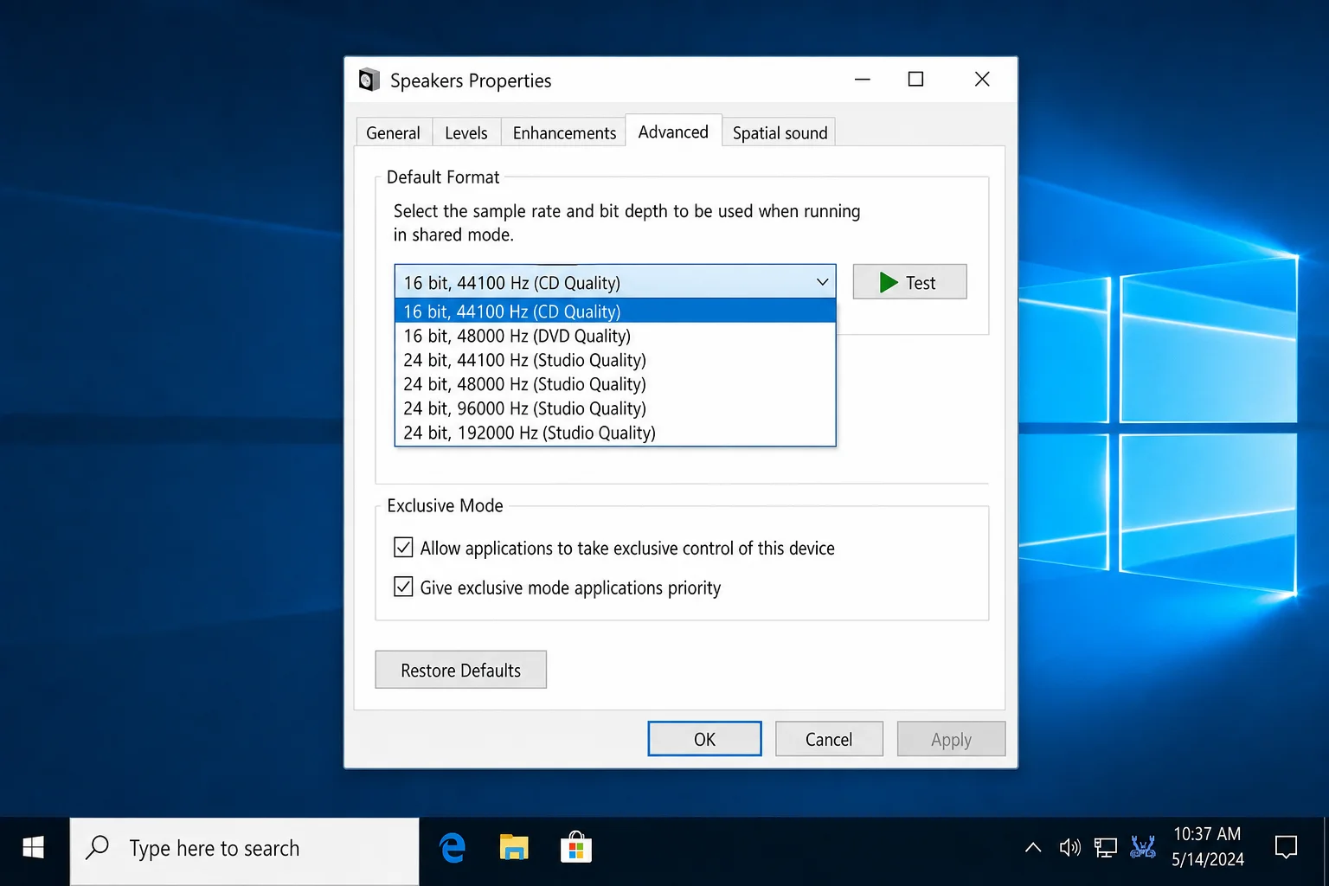Image resolution: width=1329 pixels, height=886 pixels.
Task: Show hidden system tray icons
Action: click(x=1033, y=848)
